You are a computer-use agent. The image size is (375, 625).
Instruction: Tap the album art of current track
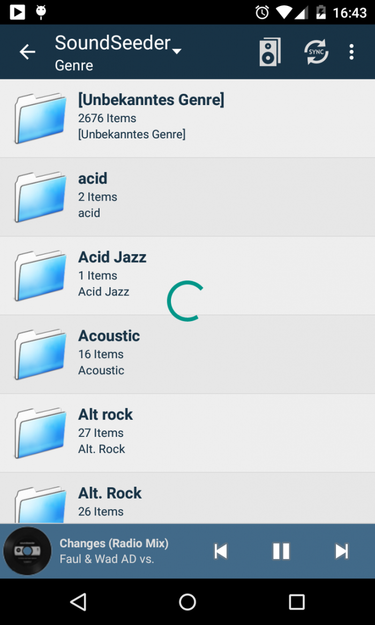click(27, 550)
